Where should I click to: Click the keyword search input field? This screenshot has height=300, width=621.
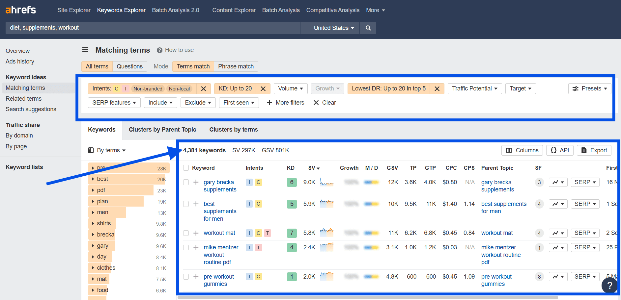(153, 28)
